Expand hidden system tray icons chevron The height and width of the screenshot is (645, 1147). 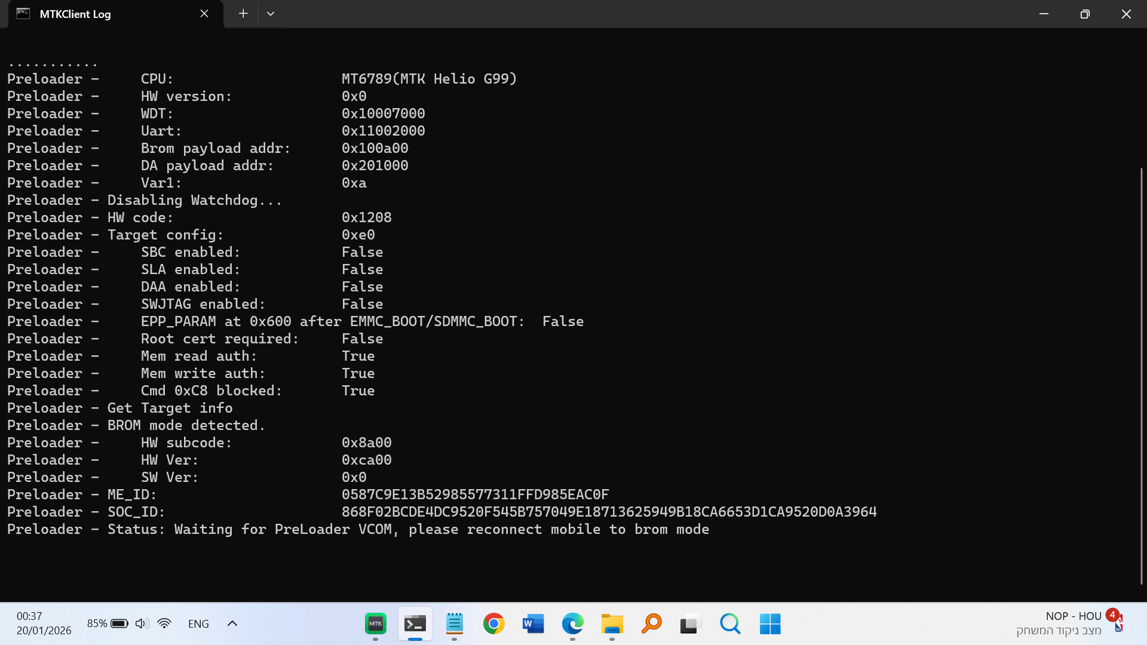coord(232,623)
